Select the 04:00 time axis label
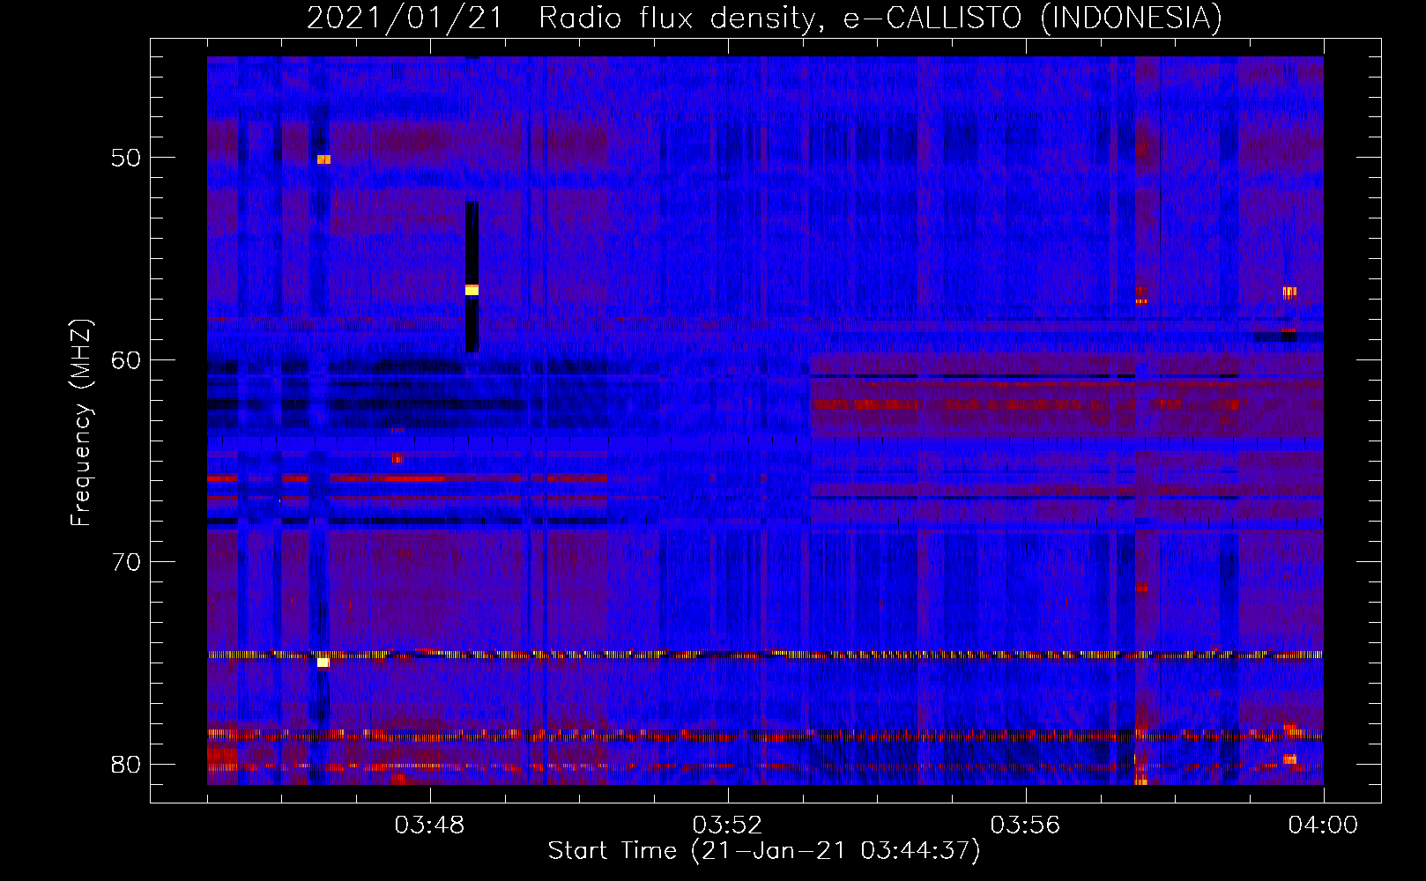This screenshot has width=1426, height=881. coord(1323,825)
